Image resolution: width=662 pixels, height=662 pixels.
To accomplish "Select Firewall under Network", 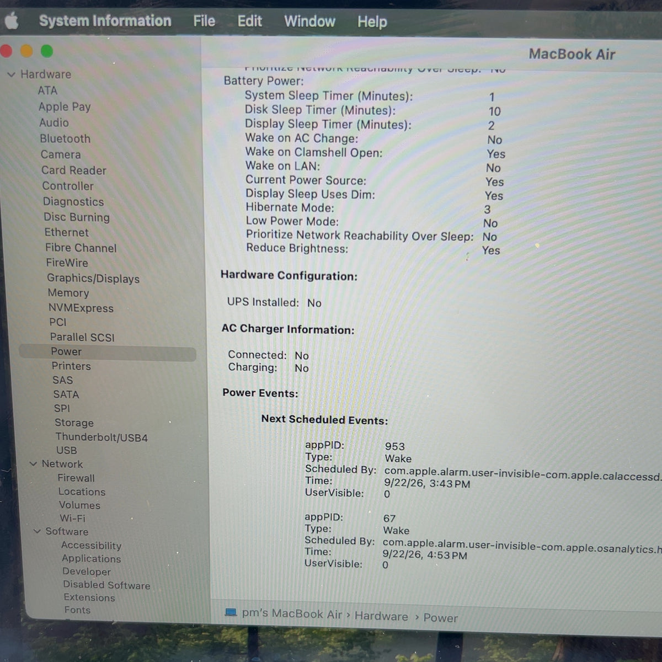I will point(76,478).
